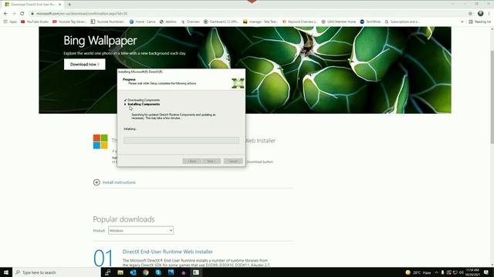Open the Install Instructions link
Viewport: 494px width, 277px height.
point(119,182)
